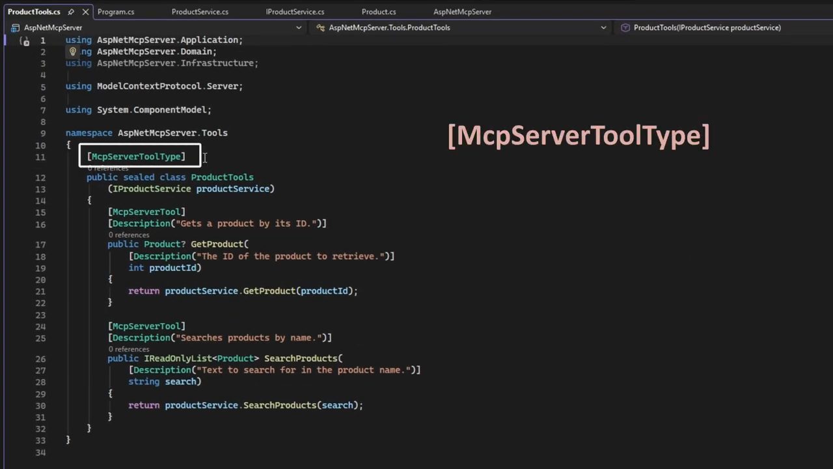This screenshot has height=469, width=833.
Task: Click the SearchProducts method name on line 26
Action: 300,359
